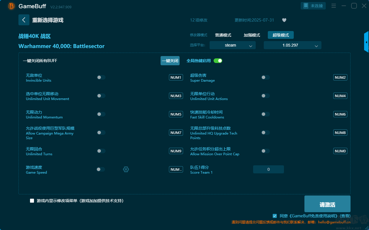Screen dimensions: 369x230
Task: Open the hamburger menu icon
Action: pos(334,6)
